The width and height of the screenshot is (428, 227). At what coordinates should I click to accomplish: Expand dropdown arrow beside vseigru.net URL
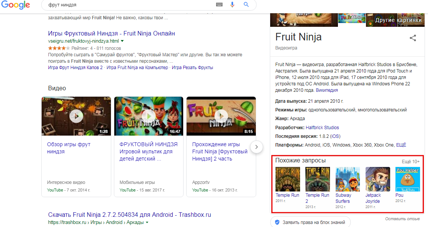[x=122, y=41]
